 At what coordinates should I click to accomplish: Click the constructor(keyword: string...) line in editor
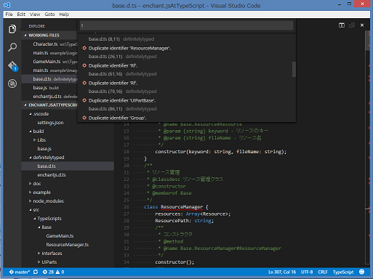(221, 152)
